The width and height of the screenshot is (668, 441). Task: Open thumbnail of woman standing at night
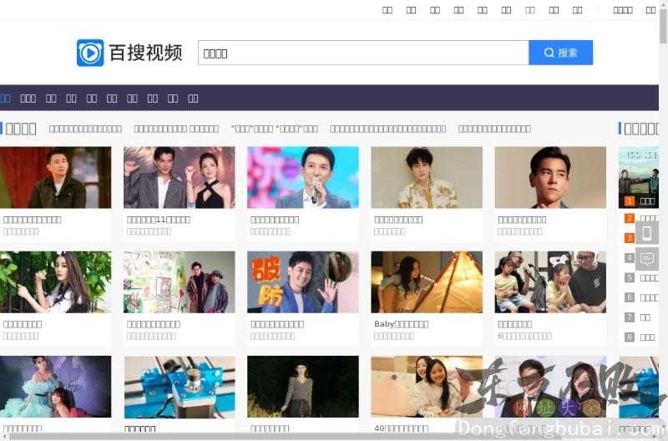(303, 387)
